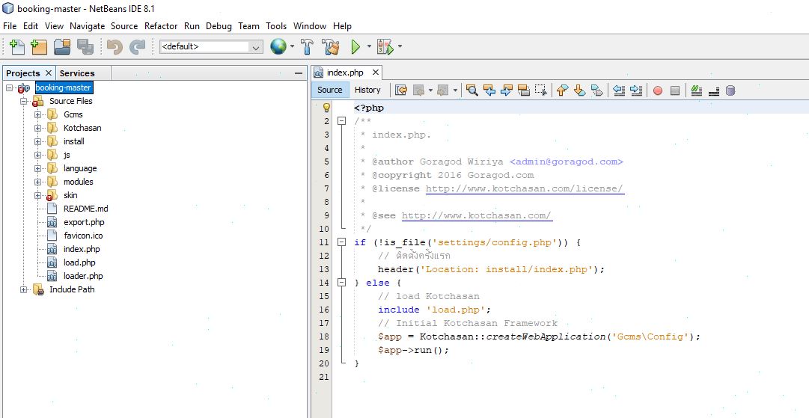Click the Find Previous Occurrence icon
This screenshot has width=809, height=418.
pyautogui.click(x=489, y=90)
